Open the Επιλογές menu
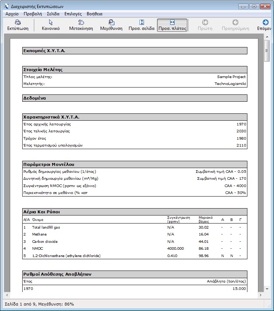The image size is (274, 311). 73,14
